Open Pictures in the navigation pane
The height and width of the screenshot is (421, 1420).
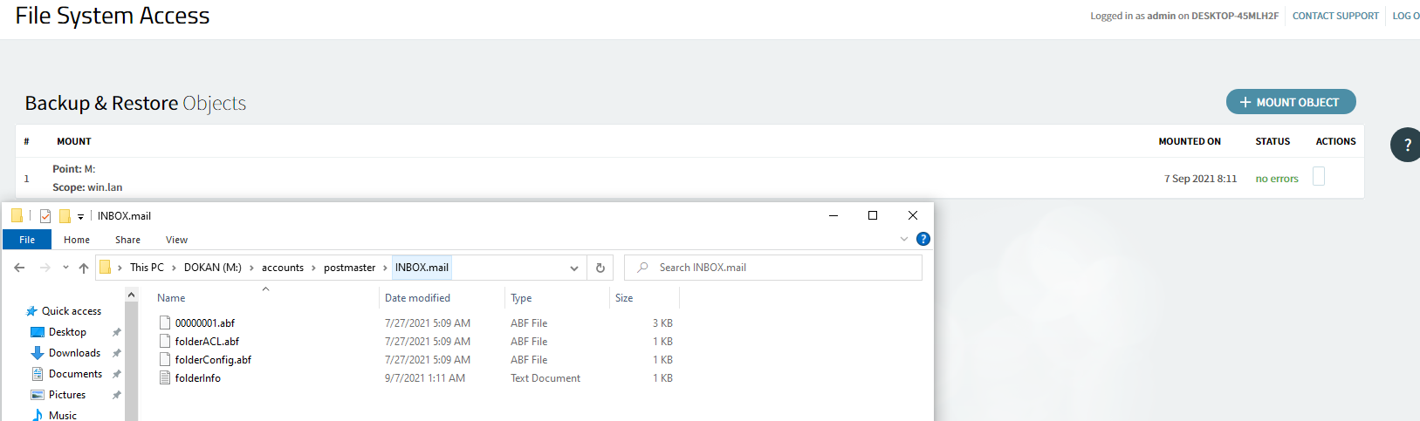tap(67, 395)
